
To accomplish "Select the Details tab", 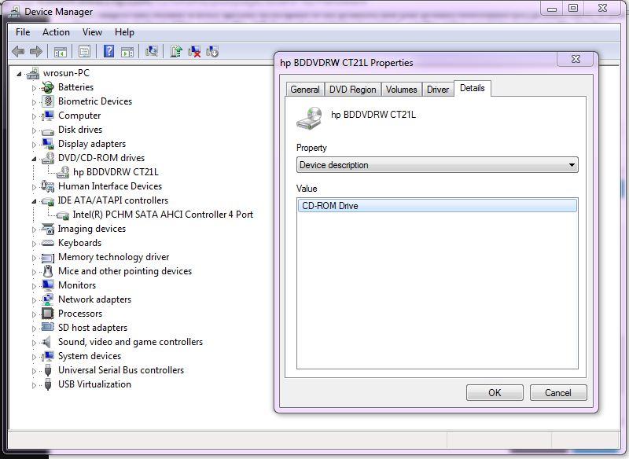I will [473, 88].
